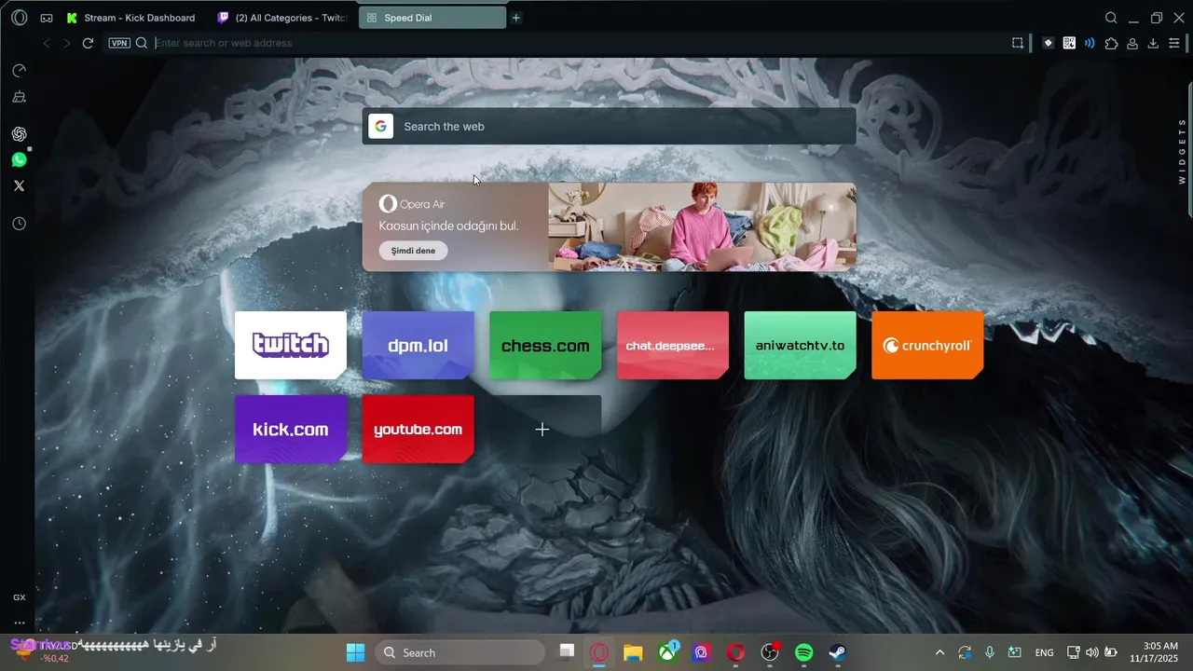Reload the current page
This screenshot has height=671, width=1193.
[x=88, y=43]
